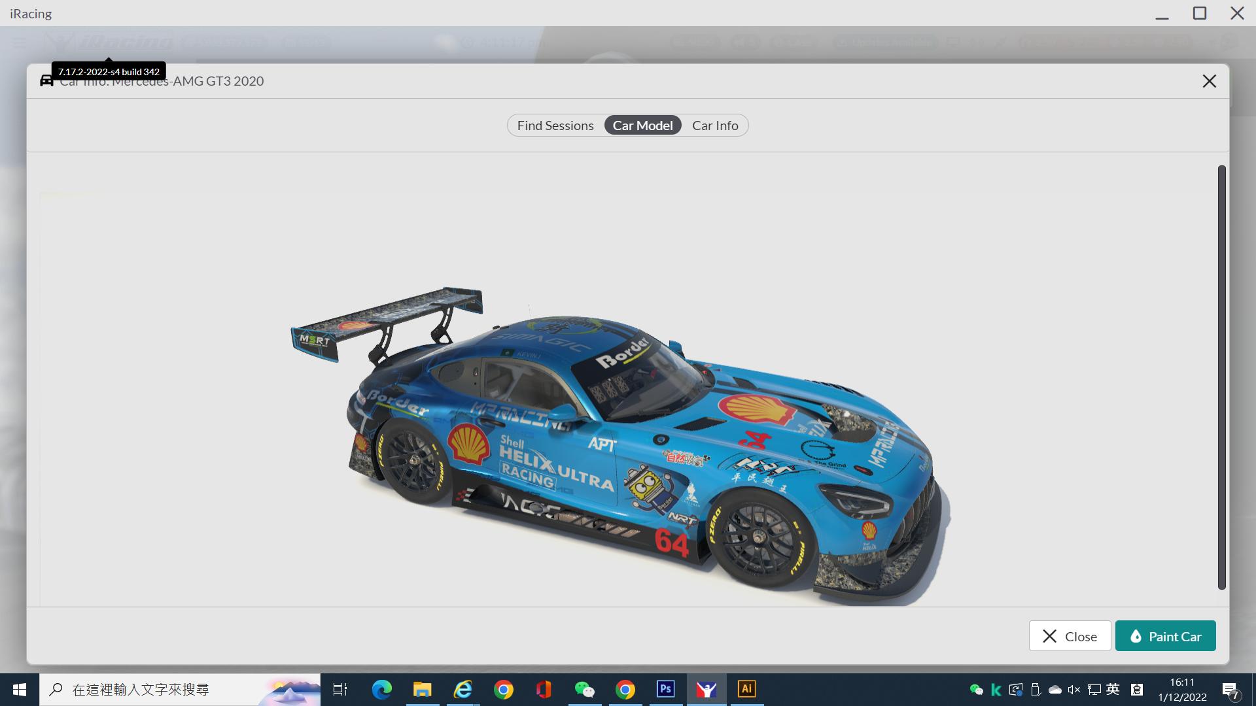Select the iRacing icon on the taskbar
The image size is (1256, 706).
[x=706, y=689]
